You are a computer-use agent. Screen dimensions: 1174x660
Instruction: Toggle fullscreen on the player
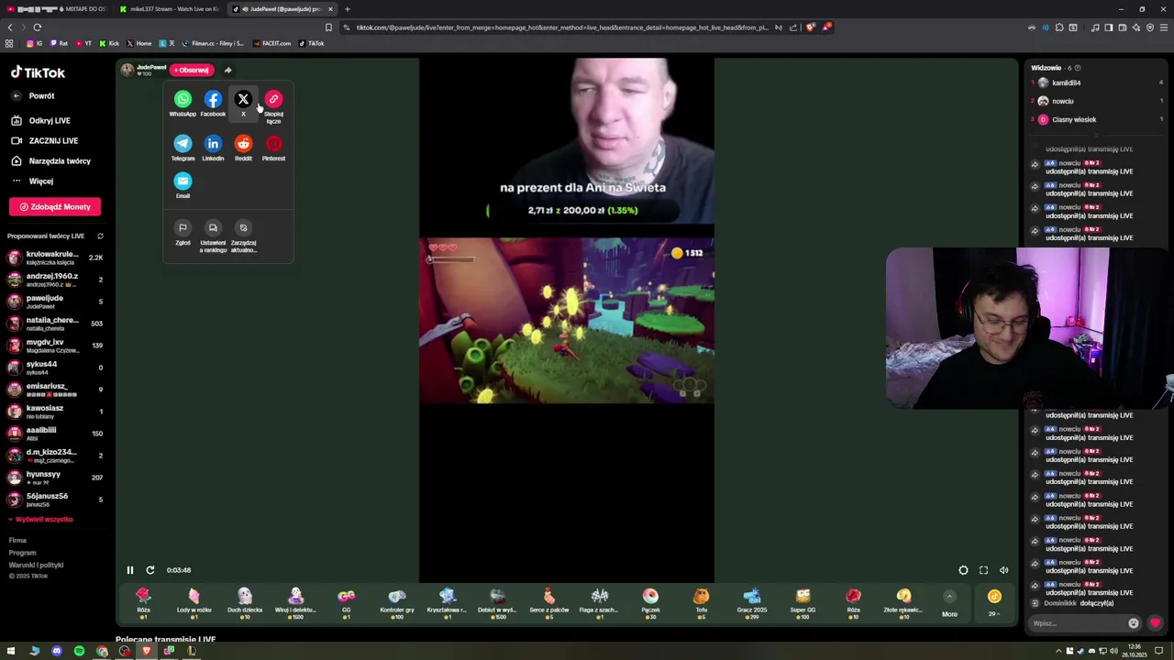point(983,570)
